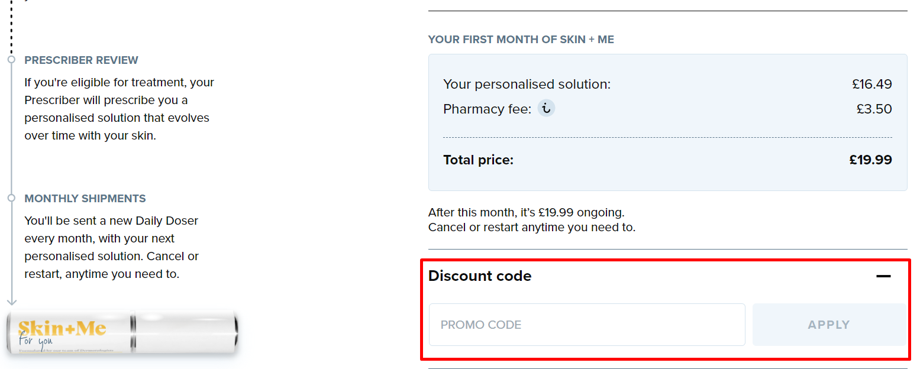Click the £3.50 pharmacy fee amount
The height and width of the screenshot is (369, 920).
874,109
